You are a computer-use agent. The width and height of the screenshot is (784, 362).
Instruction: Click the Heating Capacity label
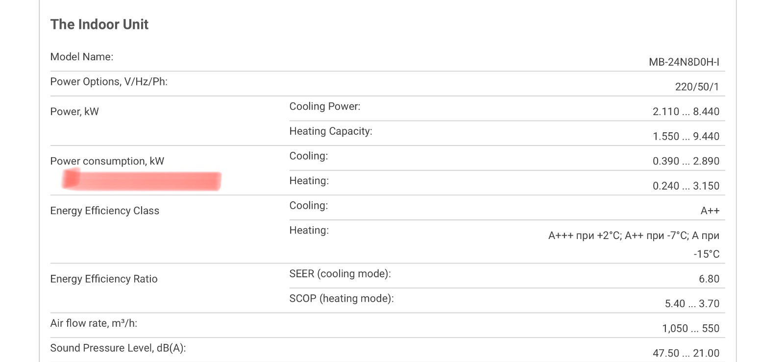click(331, 131)
